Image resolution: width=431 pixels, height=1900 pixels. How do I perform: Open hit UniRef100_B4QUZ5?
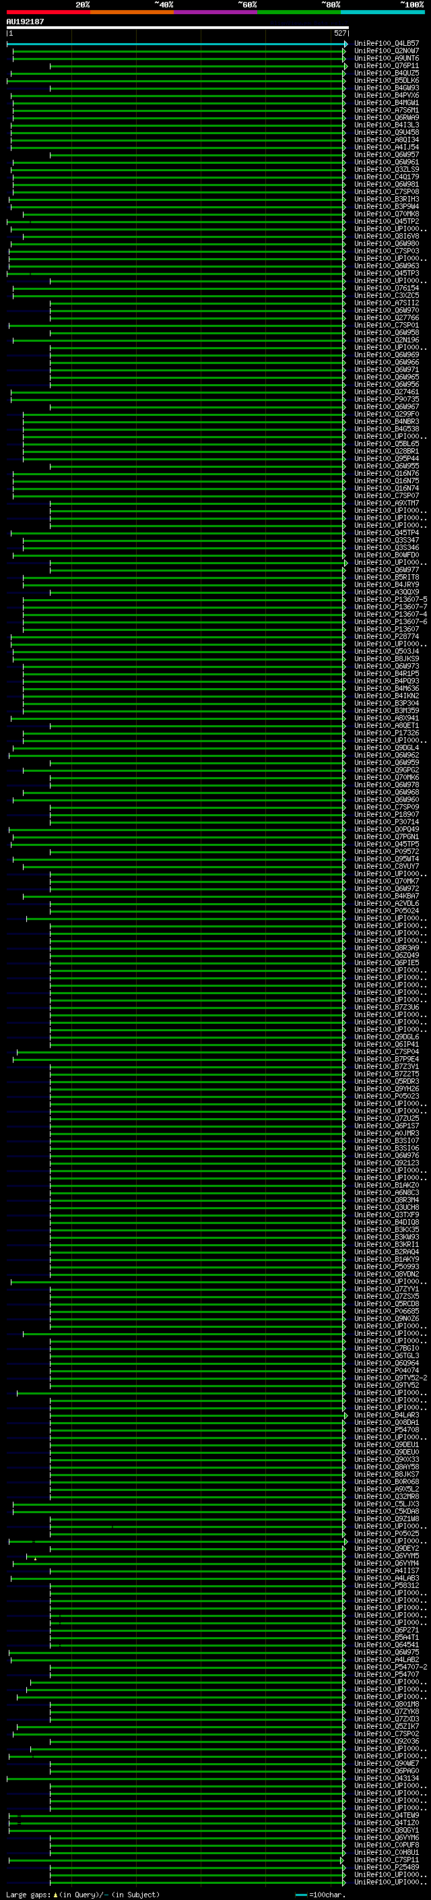point(387,73)
